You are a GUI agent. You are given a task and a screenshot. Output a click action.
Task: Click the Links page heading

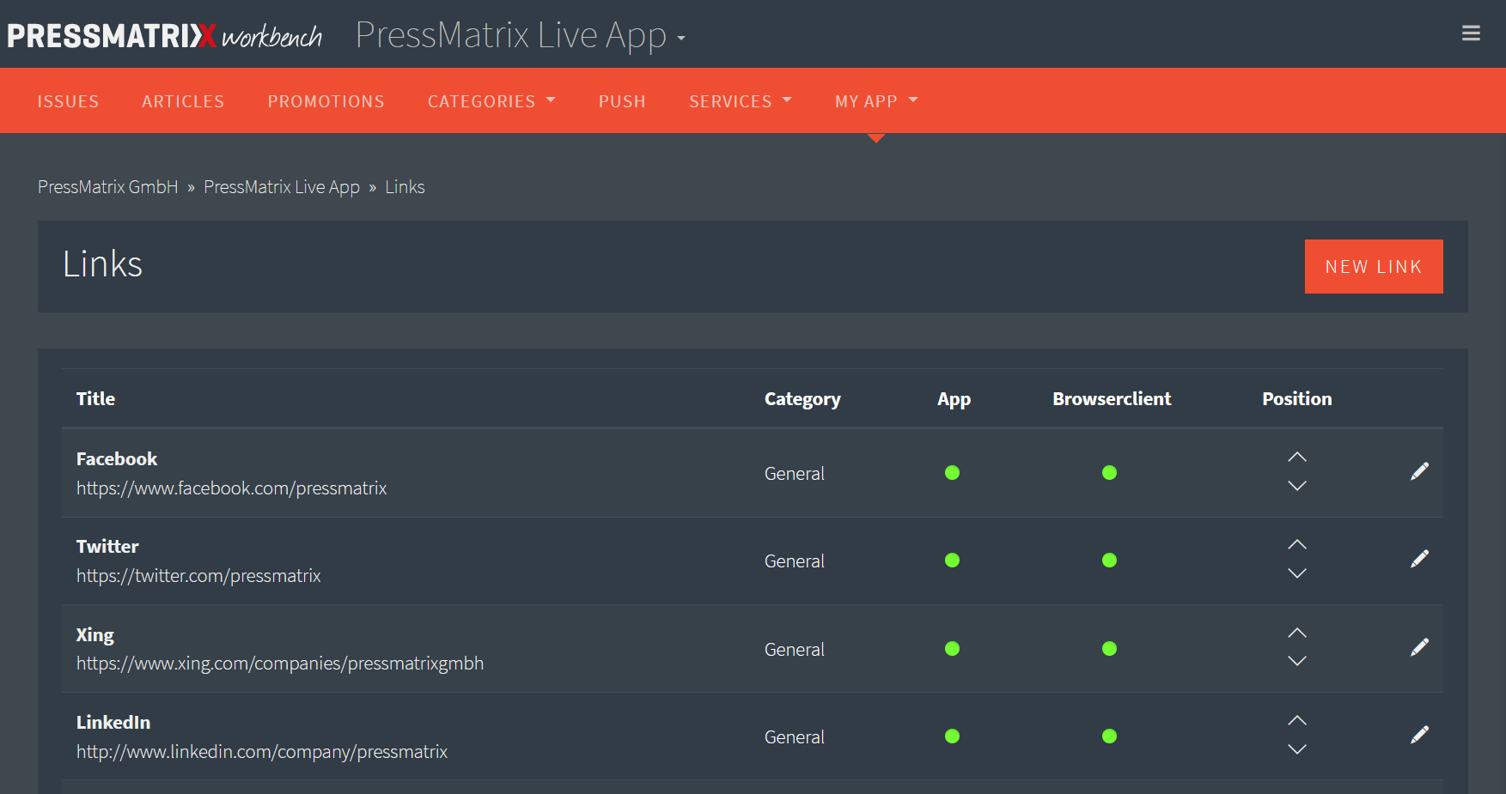click(x=103, y=264)
